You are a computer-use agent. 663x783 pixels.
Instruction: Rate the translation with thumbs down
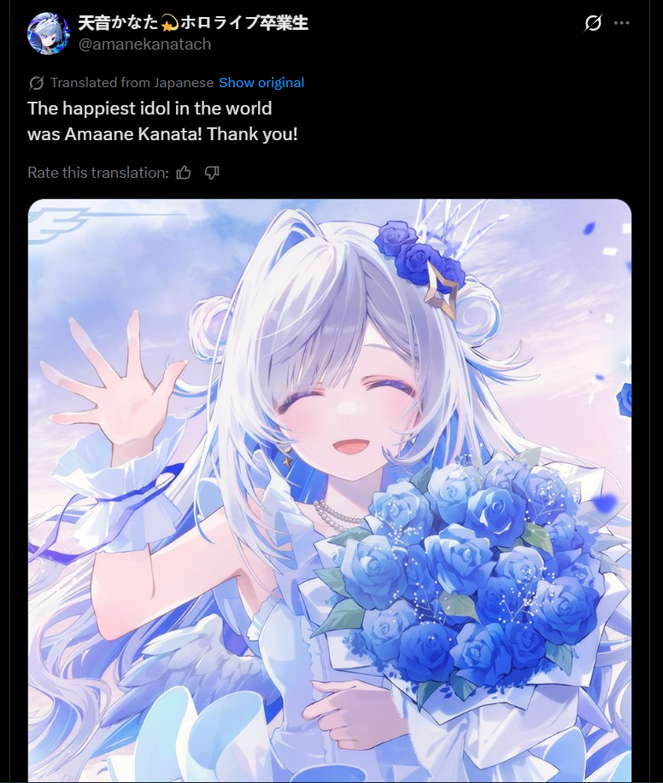[212, 173]
